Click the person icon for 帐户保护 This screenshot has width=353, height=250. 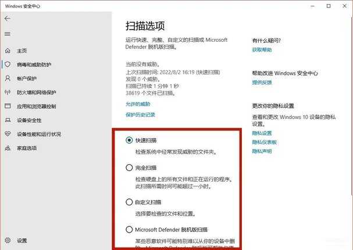coord(8,78)
